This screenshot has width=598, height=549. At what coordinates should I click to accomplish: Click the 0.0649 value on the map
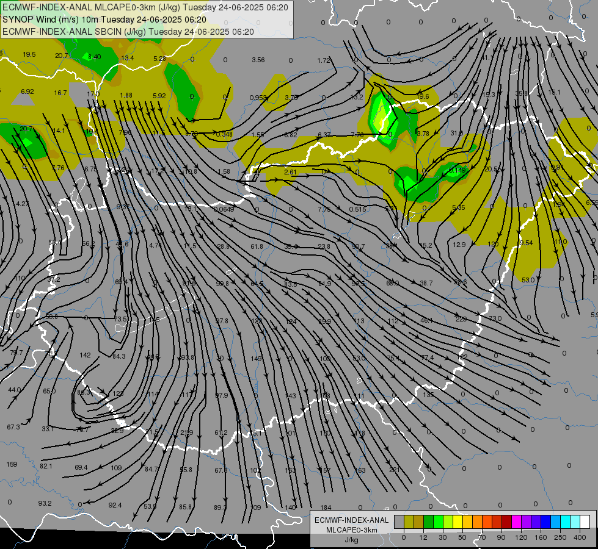click(x=224, y=209)
